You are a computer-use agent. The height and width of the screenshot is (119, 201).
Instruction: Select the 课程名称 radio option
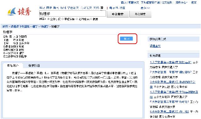(62, 19)
